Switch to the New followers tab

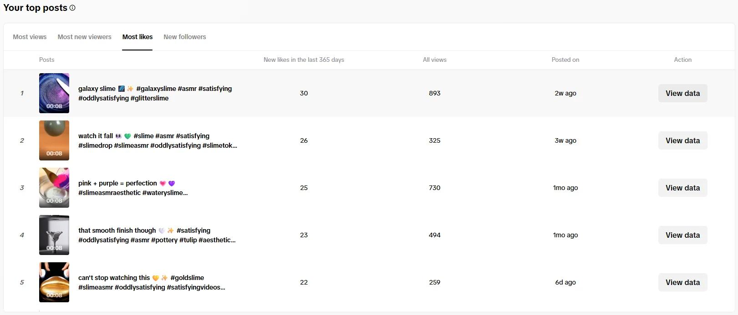tap(184, 37)
